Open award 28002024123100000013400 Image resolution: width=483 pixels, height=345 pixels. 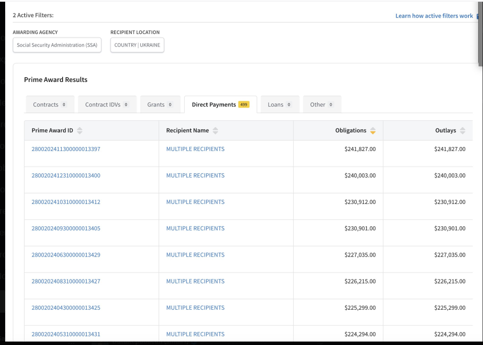66,176
